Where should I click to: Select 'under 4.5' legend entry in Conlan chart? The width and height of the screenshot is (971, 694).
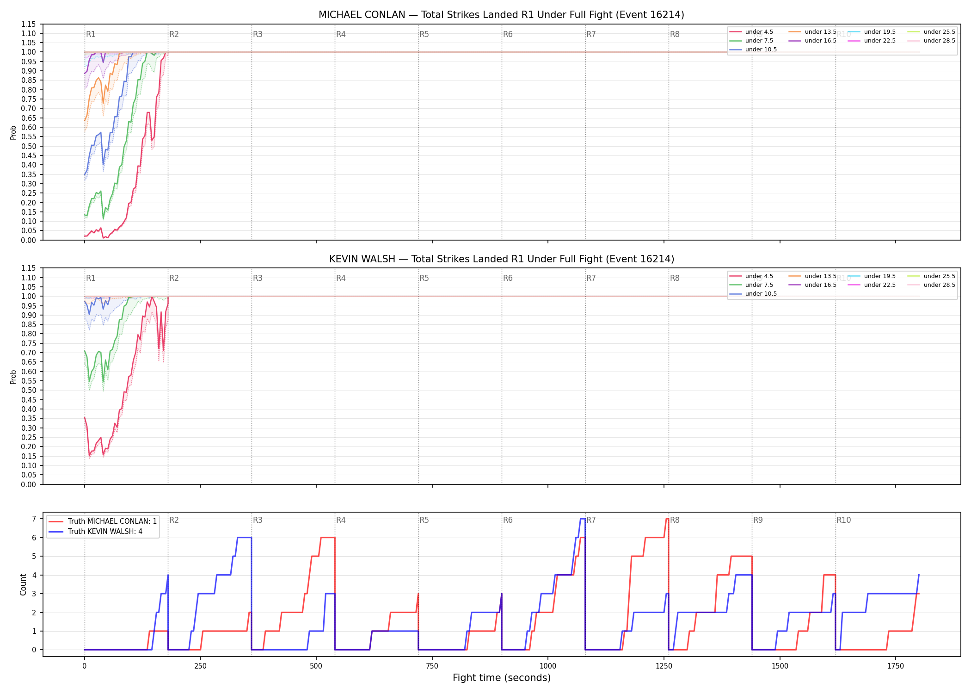(751, 32)
